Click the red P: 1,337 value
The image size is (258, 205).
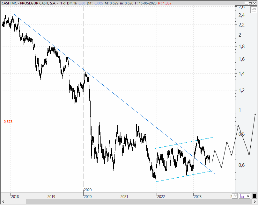(x=165, y=3)
